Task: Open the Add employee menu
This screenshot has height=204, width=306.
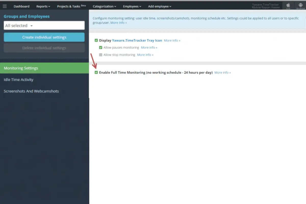Action: [160, 6]
